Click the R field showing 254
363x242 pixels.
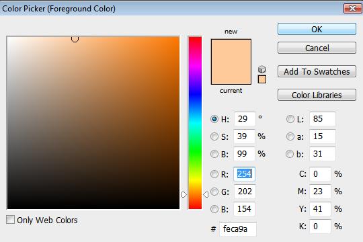[x=244, y=173]
